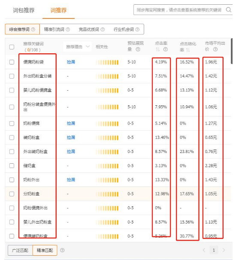Image resolution: width=236 pixels, height=260 pixels.
Task: Switch to the 词包推荐 tab
Action: tap(24, 10)
